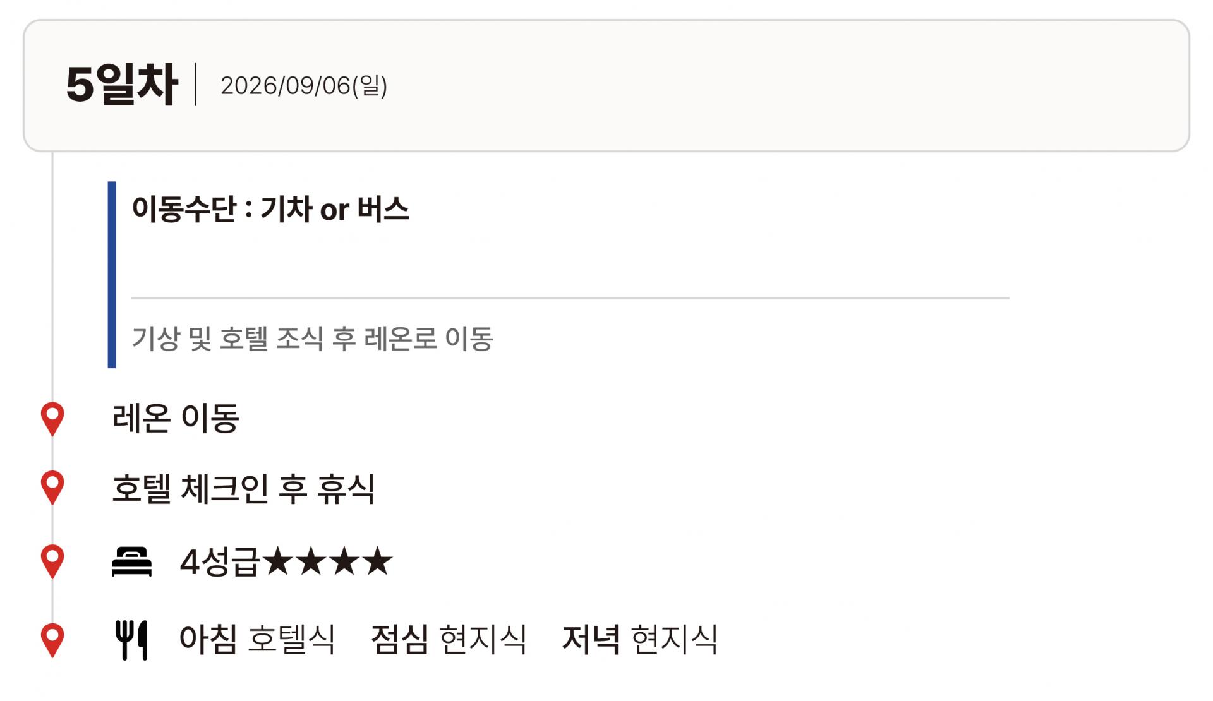Click the divider line under 이동수단
The image size is (1213, 701).
570,297
